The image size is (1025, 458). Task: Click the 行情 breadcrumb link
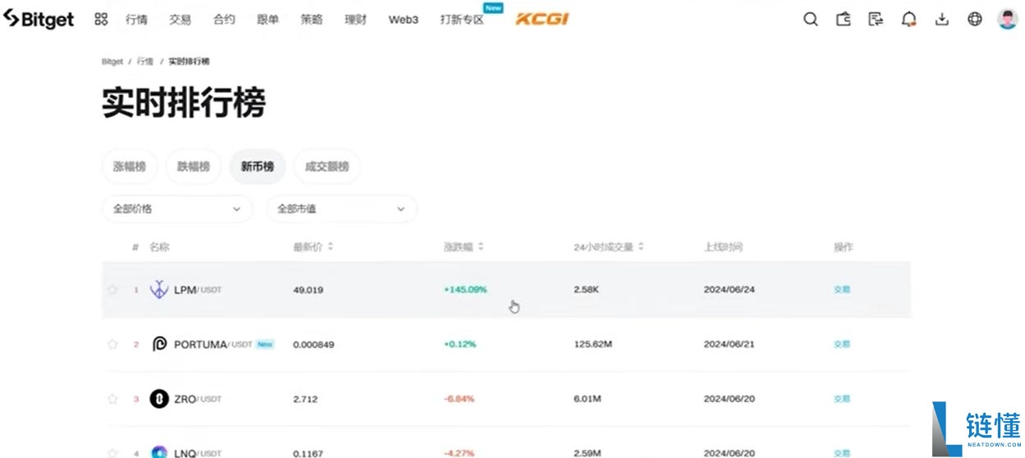point(145,61)
